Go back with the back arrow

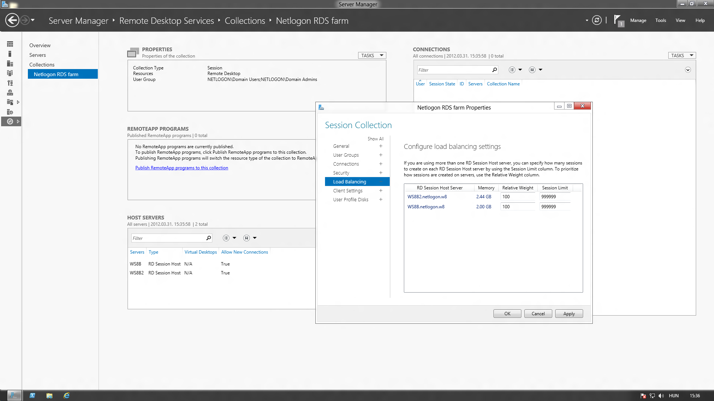pyautogui.click(x=12, y=20)
